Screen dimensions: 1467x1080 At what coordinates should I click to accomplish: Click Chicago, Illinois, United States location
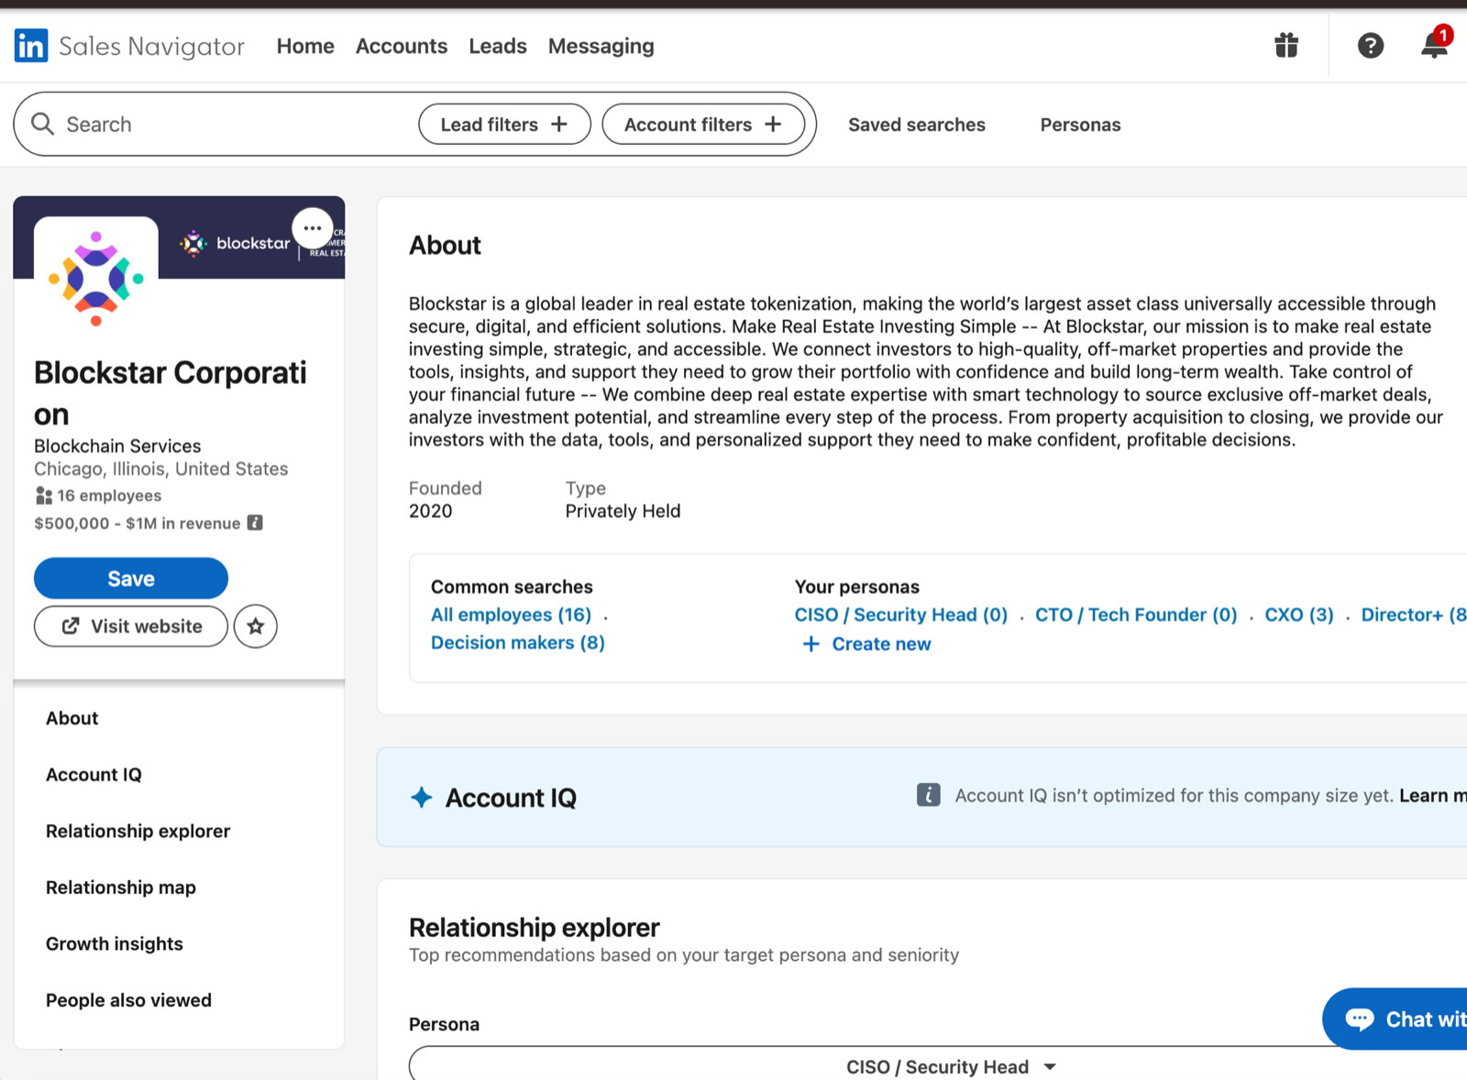point(161,468)
